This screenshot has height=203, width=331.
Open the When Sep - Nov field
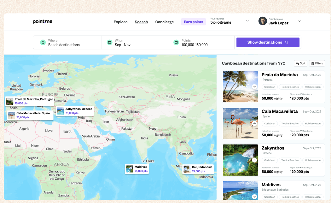point(135,42)
